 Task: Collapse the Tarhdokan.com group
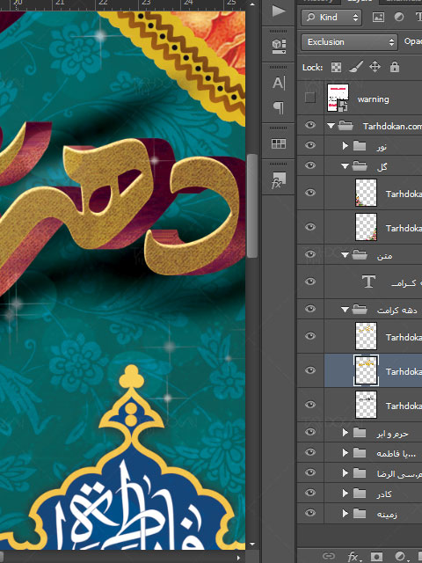[x=331, y=126]
